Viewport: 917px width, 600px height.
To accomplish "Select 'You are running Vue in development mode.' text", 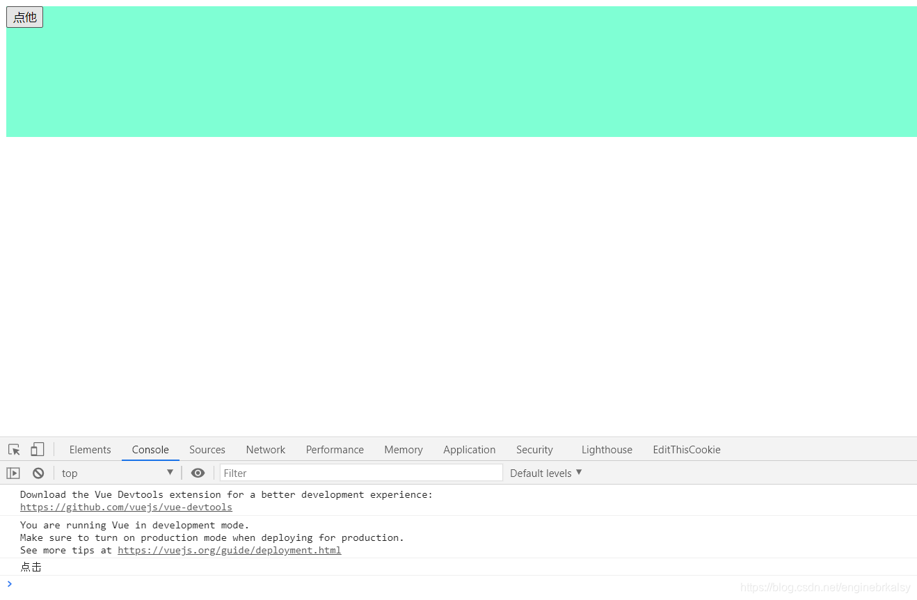I will (134, 526).
